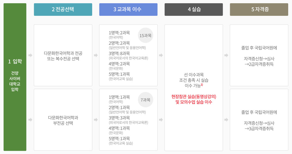292x154 pixels.
Task: Open the 4 실습 header tab
Action: (x=194, y=10)
